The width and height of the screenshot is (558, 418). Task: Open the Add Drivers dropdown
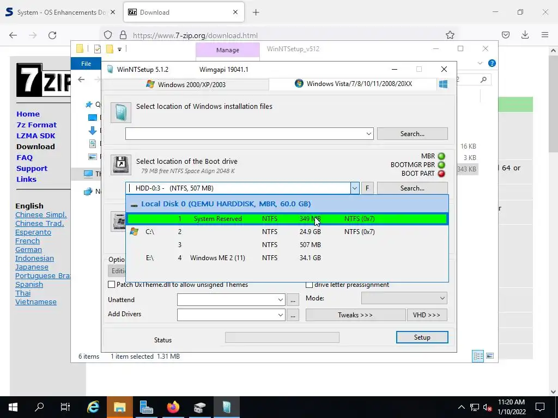pyautogui.click(x=281, y=315)
